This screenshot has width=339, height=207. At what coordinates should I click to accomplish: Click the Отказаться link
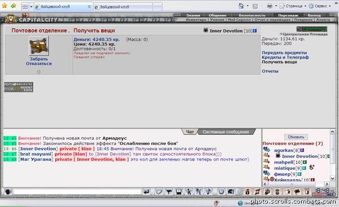coord(38,64)
